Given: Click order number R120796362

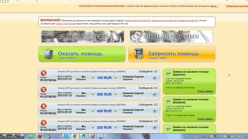Looking at the screenshot, I should click(x=48, y=113).
